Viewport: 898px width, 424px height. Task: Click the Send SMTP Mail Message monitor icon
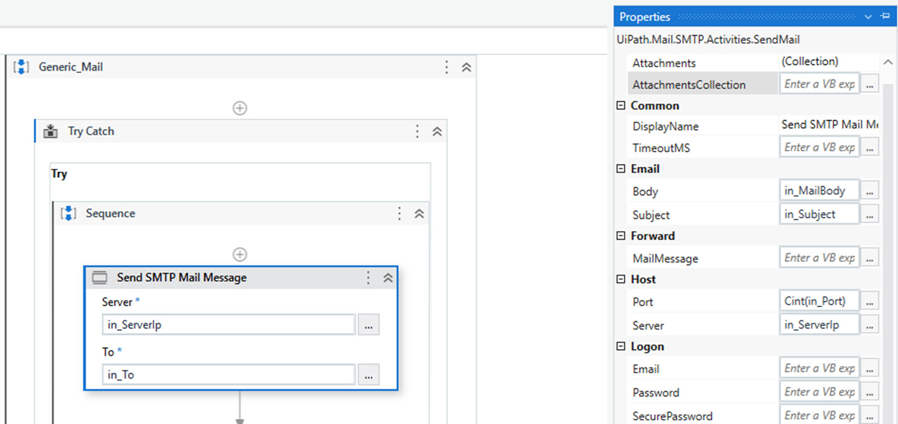click(99, 278)
